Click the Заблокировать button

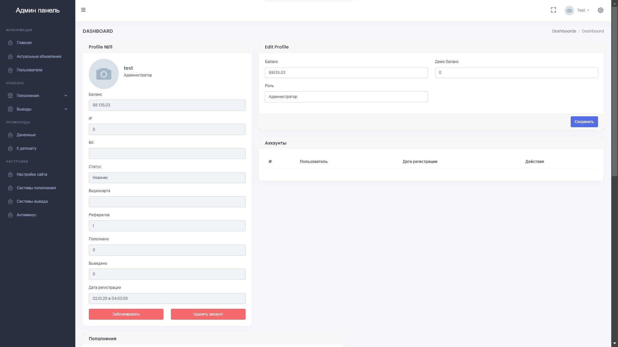click(126, 314)
